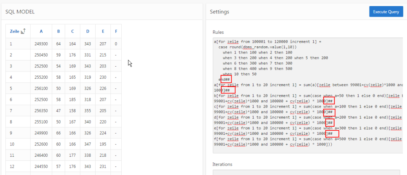Screen dimensions: 407x175
Task: Click value 164 in column C
Action: pos(72,44)
